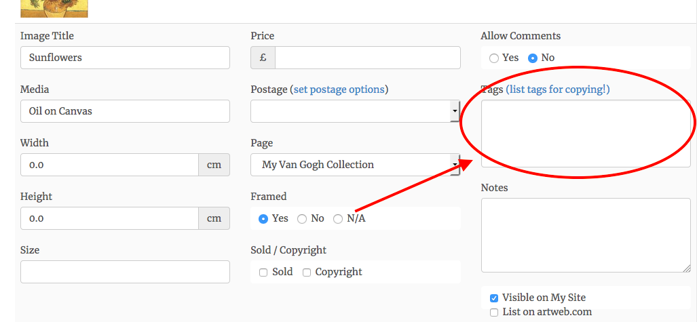
Task: Enable List on artweb.com checkbox
Action: pos(494,313)
